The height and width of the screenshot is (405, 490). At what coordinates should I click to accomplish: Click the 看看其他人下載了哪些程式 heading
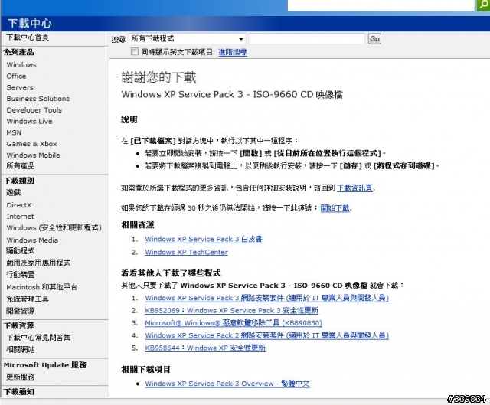tap(171, 273)
